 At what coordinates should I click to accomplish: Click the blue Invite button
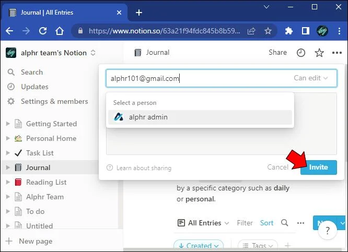tap(319, 167)
